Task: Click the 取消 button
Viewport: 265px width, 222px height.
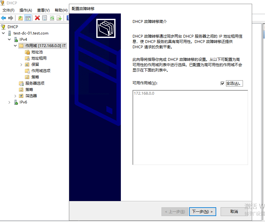Action: 234,212
